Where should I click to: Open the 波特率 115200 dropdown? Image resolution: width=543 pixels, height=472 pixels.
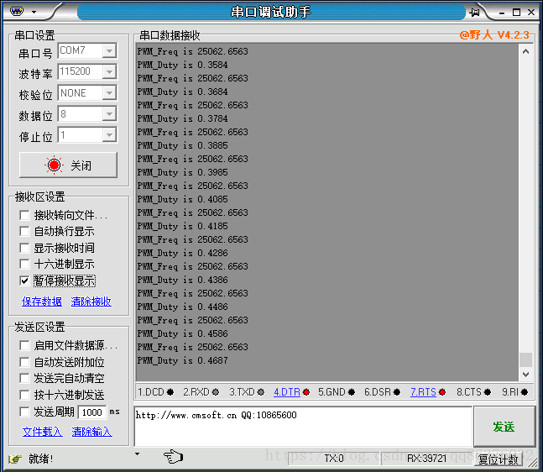point(109,71)
